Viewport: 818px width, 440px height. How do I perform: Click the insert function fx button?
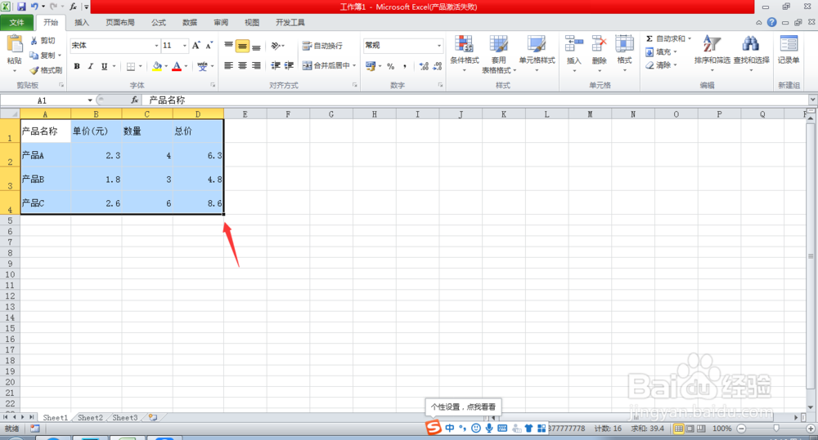pyautogui.click(x=135, y=100)
